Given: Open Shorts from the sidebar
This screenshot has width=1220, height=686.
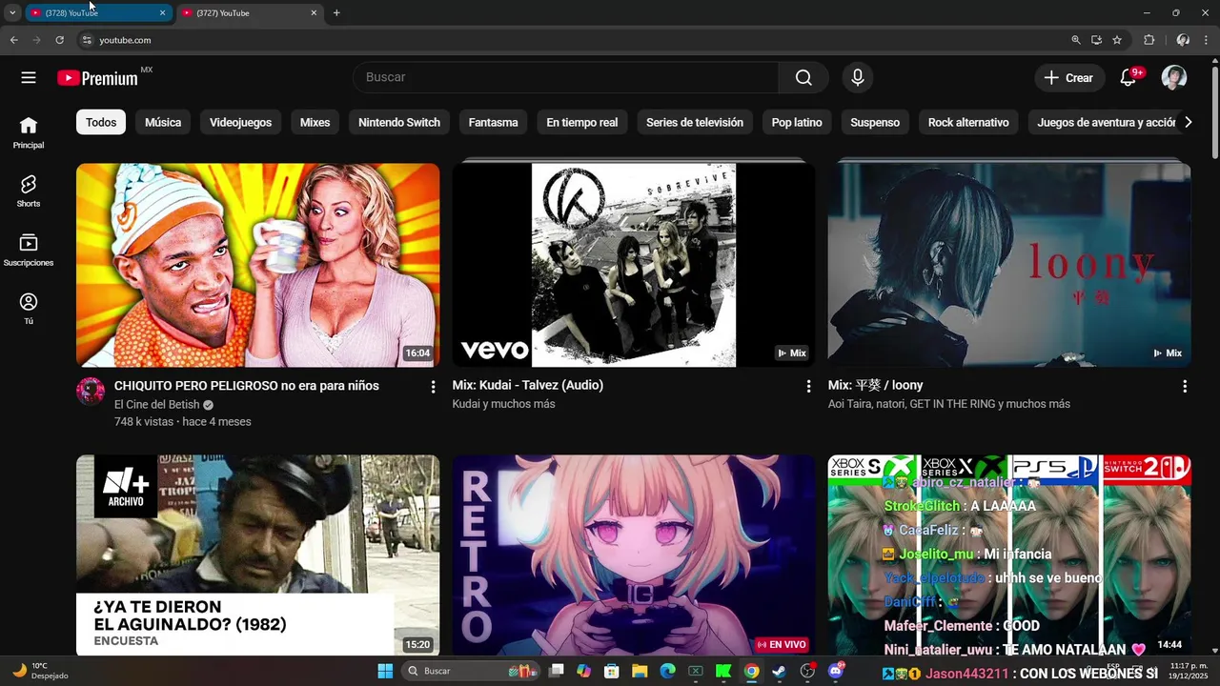Looking at the screenshot, I should pos(29,191).
